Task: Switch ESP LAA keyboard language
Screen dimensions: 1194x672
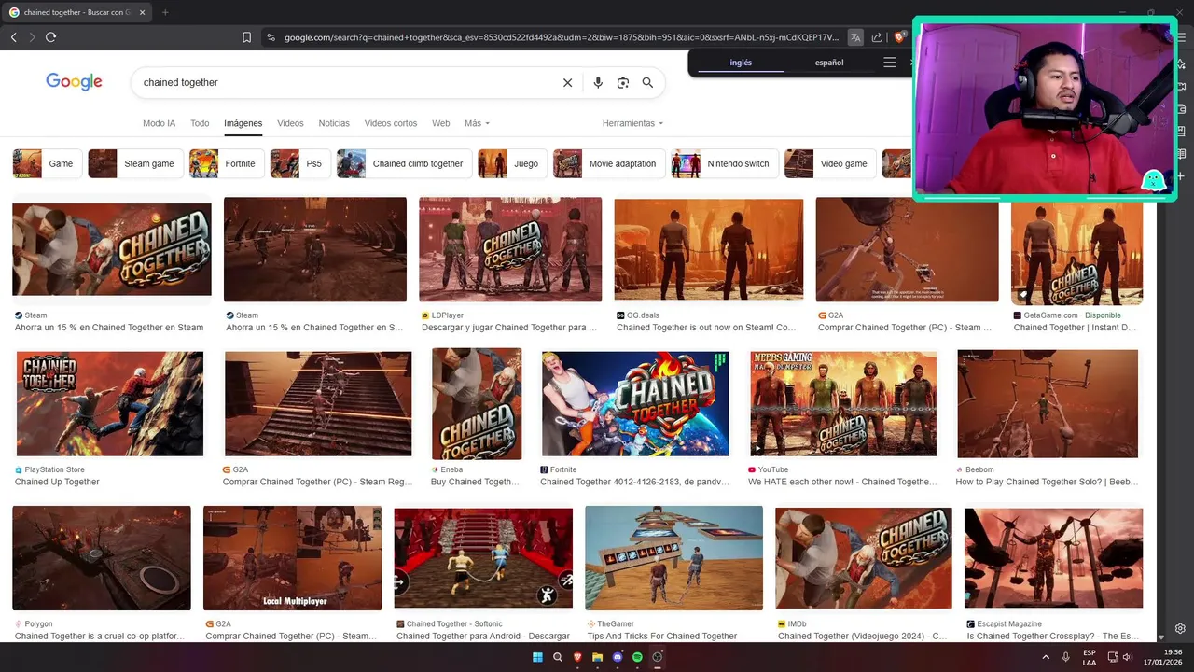Action: 1090,657
